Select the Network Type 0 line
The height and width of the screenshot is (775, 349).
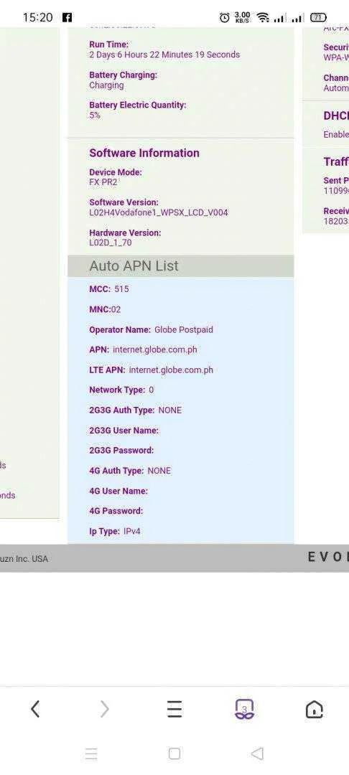(121, 390)
